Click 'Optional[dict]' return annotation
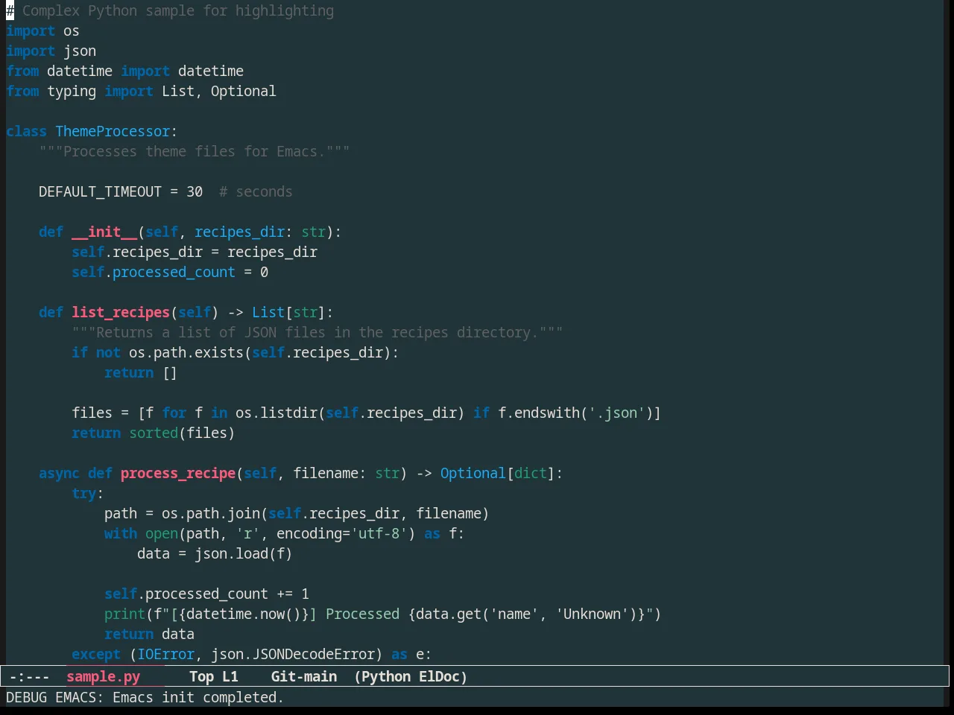The width and height of the screenshot is (954, 715). 497,473
